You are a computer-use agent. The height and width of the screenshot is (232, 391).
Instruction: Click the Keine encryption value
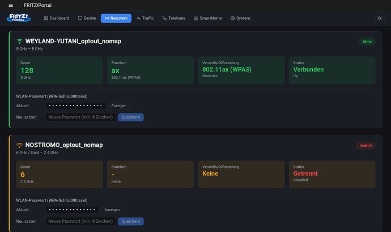210,174
